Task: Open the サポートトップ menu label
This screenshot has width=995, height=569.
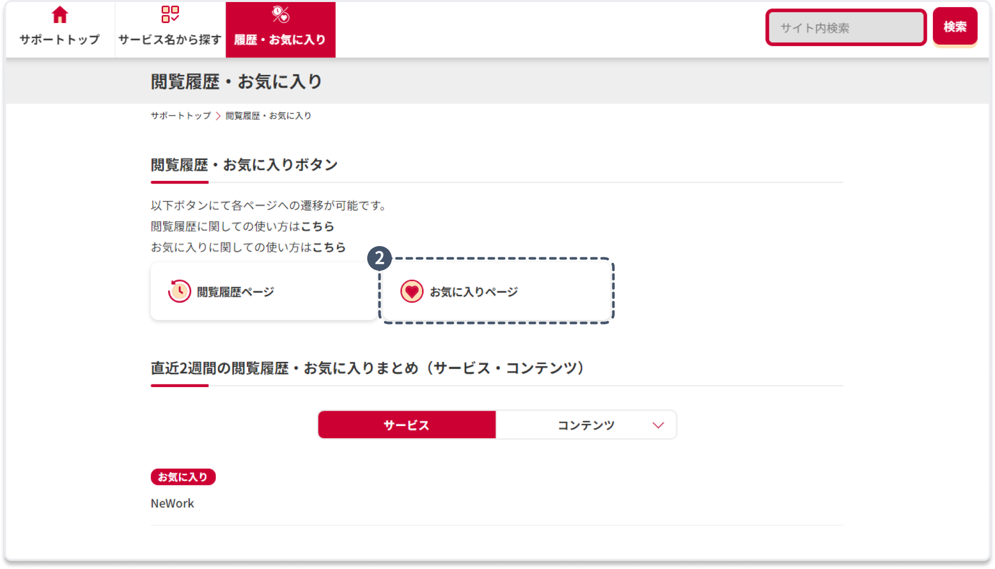Action: (60, 39)
